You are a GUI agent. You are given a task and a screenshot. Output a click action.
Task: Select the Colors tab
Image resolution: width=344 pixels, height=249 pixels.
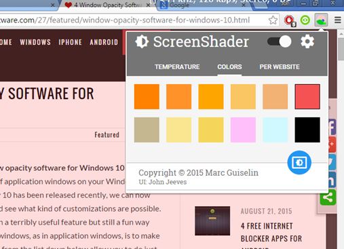229,67
